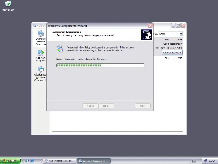Switch to Windows Components Wizard taskbar button
The height and width of the screenshot is (164, 218).
94,161
